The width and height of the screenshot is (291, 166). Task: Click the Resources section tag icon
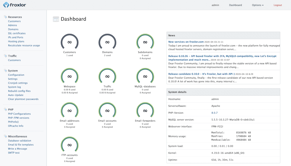(6, 17)
